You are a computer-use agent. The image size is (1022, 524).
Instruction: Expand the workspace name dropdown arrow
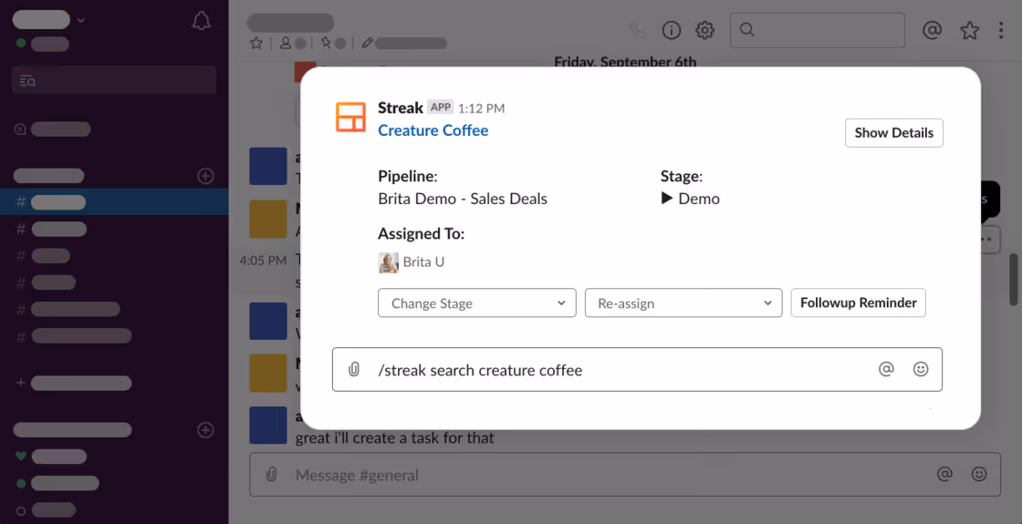point(81,20)
